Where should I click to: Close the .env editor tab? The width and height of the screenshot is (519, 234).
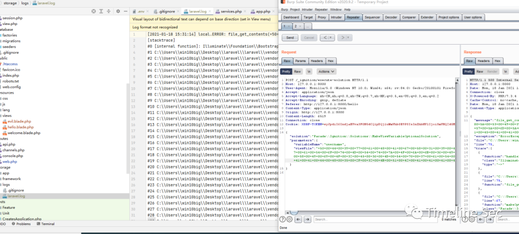coord(148,12)
